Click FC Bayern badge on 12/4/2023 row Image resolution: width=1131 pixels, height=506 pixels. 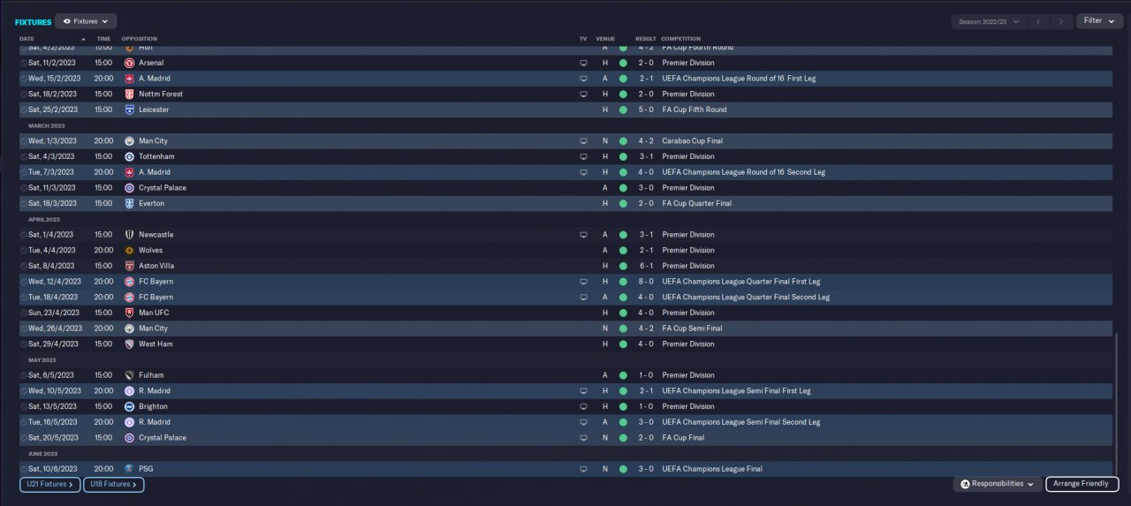130,282
